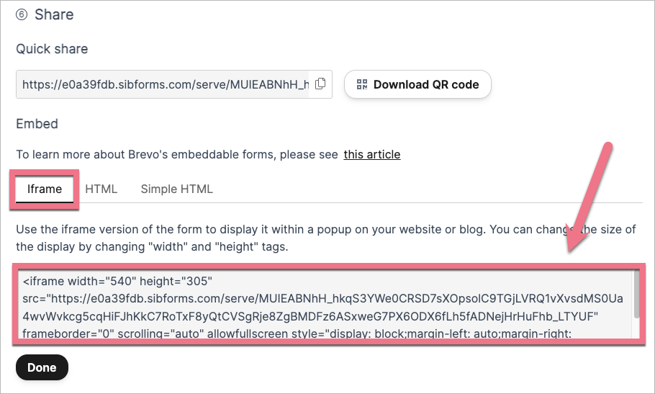Switch to the Iframe tab
Viewport: 655px width, 394px height.
point(45,189)
